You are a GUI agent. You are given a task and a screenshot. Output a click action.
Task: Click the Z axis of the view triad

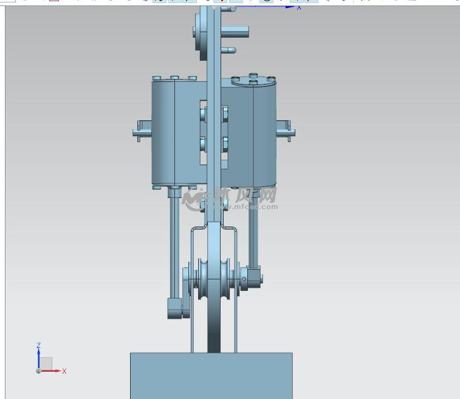tap(38, 355)
